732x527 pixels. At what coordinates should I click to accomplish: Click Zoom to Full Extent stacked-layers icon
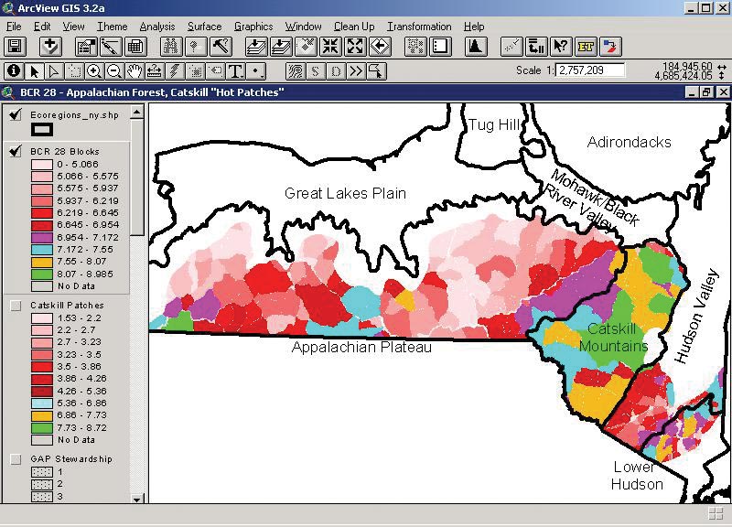[256, 47]
